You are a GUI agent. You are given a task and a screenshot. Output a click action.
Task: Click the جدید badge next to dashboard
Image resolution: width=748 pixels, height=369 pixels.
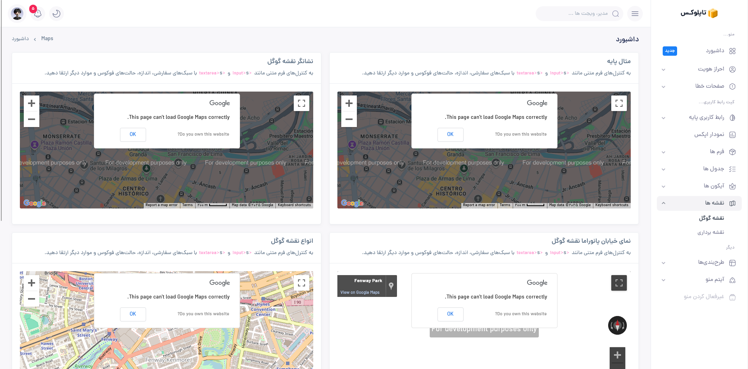pyautogui.click(x=670, y=51)
